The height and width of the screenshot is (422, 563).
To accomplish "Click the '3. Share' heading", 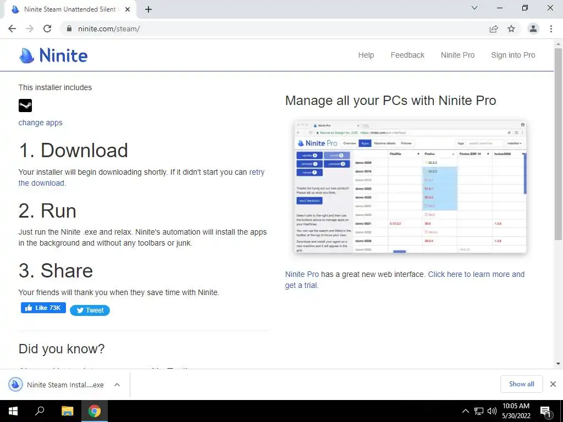I will point(56,270).
